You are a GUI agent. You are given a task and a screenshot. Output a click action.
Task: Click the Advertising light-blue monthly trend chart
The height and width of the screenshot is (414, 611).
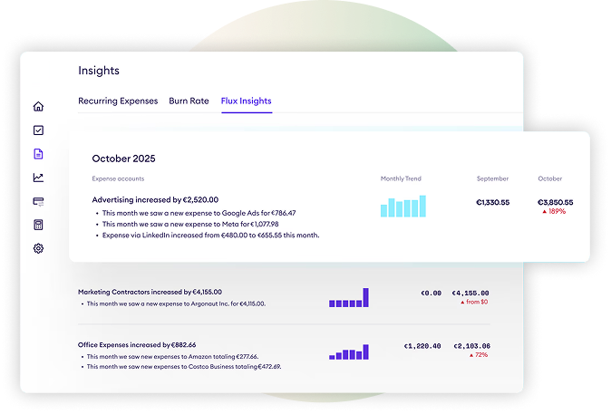pyautogui.click(x=402, y=207)
